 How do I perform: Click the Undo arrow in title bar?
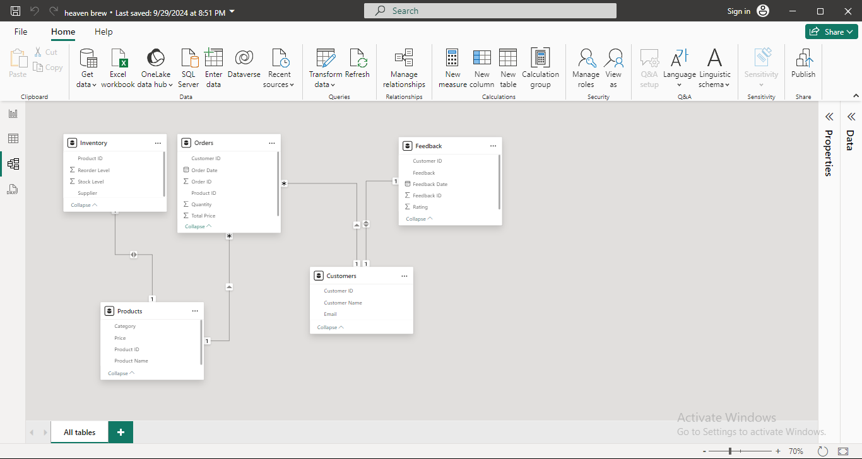pyautogui.click(x=35, y=11)
